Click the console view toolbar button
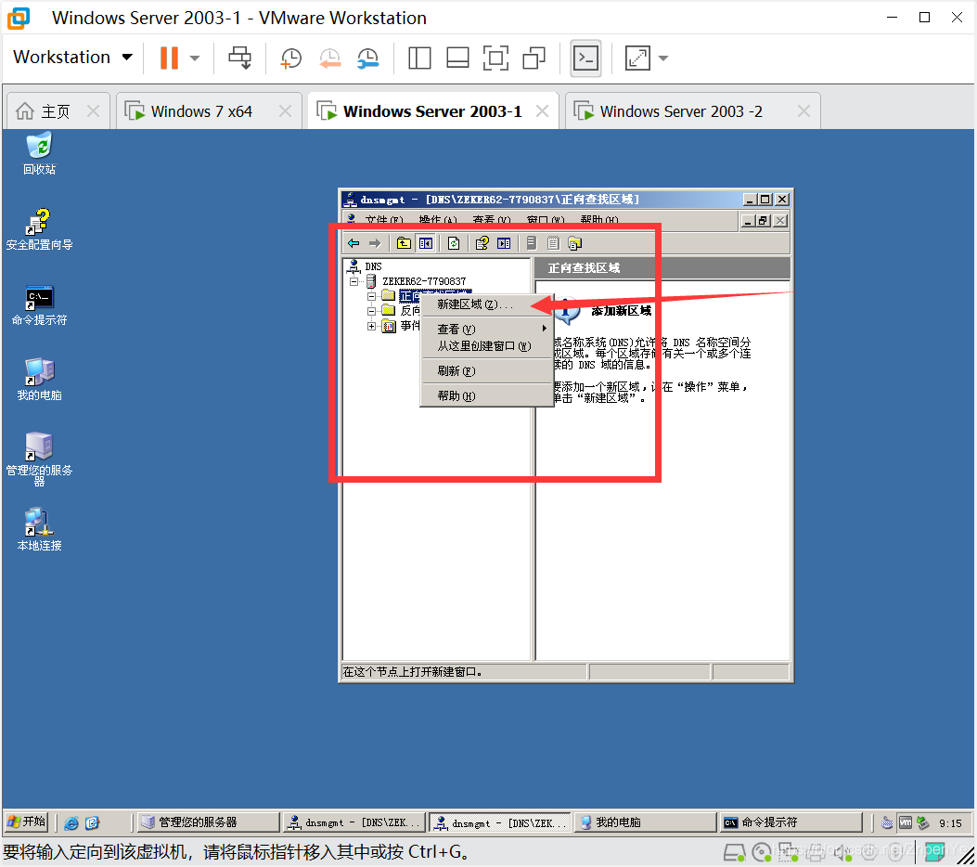 tap(585, 58)
